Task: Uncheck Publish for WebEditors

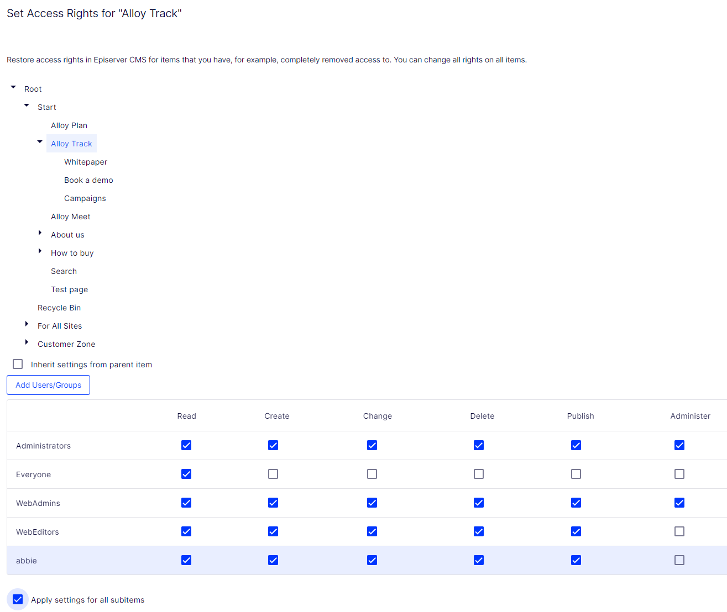Action: [x=576, y=531]
